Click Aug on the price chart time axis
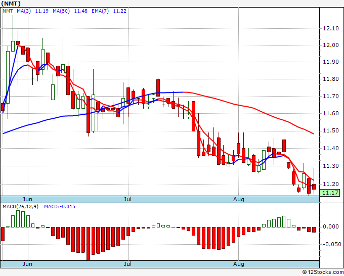 pos(239,199)
